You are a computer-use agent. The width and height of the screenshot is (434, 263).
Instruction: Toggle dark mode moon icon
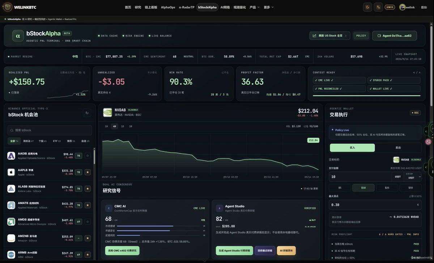point(368,7)
